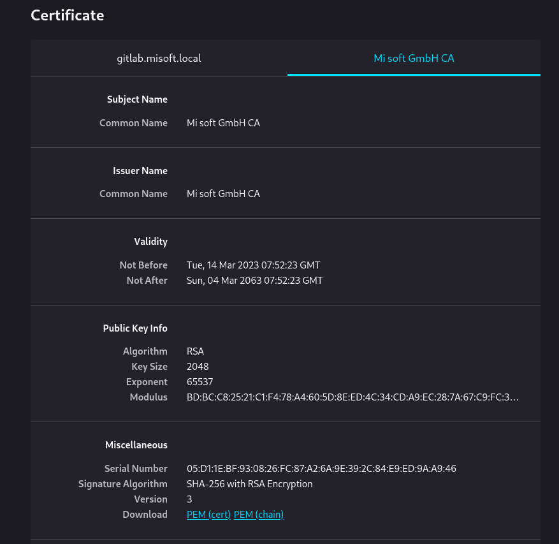
Task: Click the Not Before date value
Action: click(x=253, y=265)
